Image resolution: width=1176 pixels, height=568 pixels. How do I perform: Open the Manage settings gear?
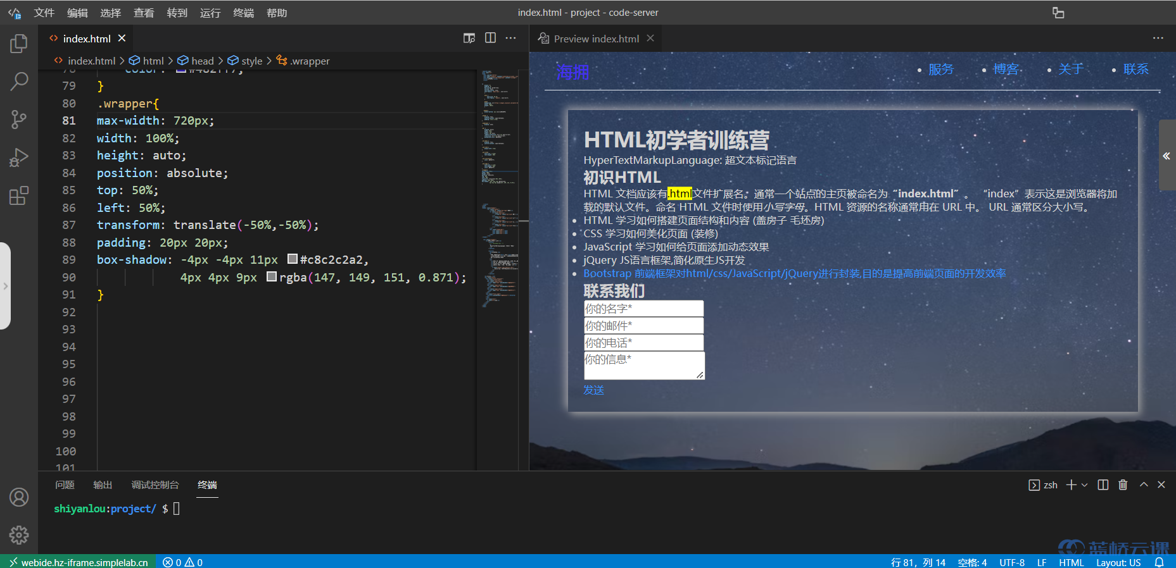coord(19,535)
